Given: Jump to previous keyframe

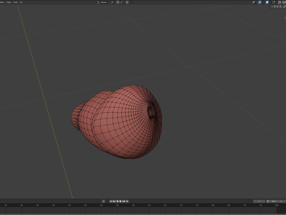Looking at the screenshot, I should click(114, 201).
